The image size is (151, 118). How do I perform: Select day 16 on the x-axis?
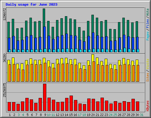coord(75,115)
